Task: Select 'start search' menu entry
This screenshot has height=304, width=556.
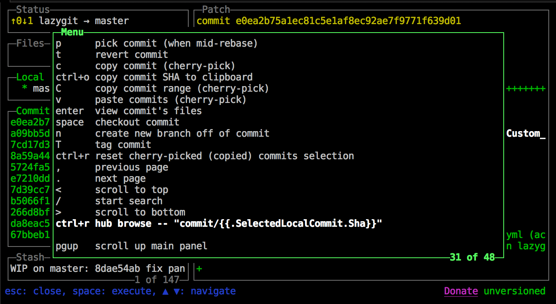Action: [278, 201]
